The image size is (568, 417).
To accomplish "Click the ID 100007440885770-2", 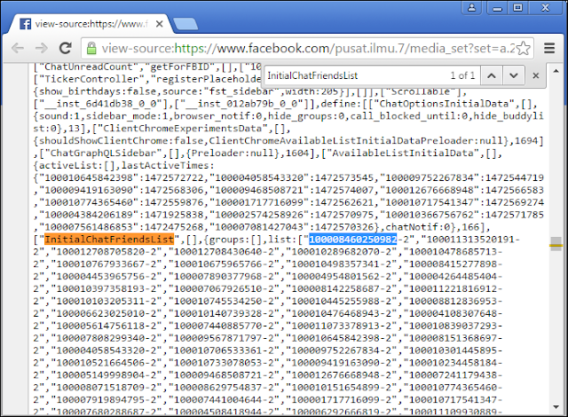I will [224, 326].
